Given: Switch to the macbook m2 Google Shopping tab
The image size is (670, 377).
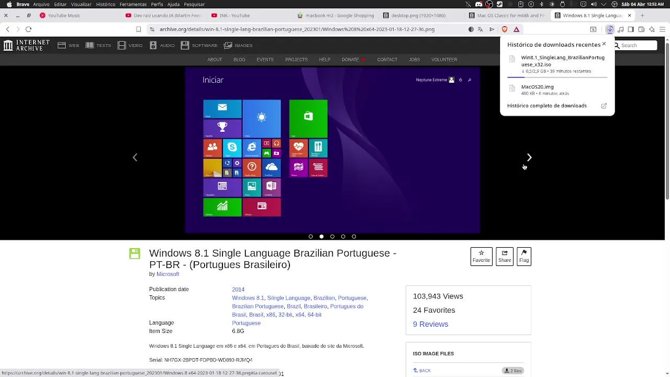Looking at the screenshot, I should coord(336,15).
